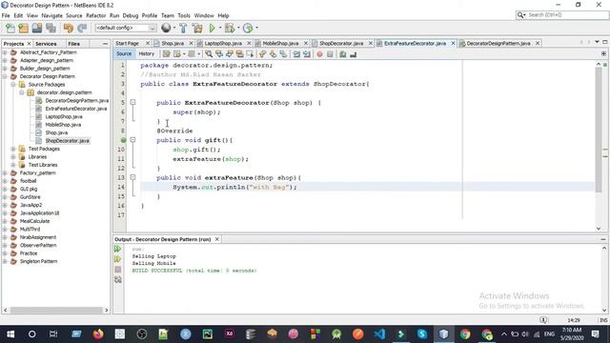Select MobileShop.java in project tree
Screen dimensions: 610x343
[x=63, y=125]
